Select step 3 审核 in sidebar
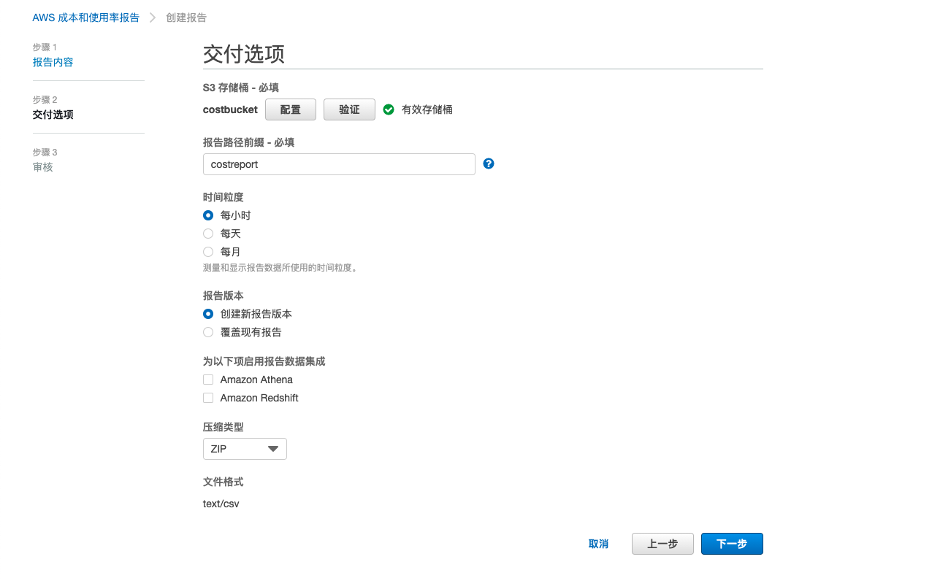Image resolution: width=932 pixels, height=581 pixels. point(42,167)
